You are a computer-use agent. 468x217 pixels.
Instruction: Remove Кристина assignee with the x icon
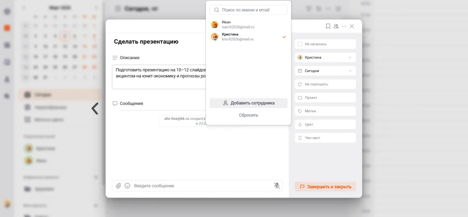[x=350, y=58]
